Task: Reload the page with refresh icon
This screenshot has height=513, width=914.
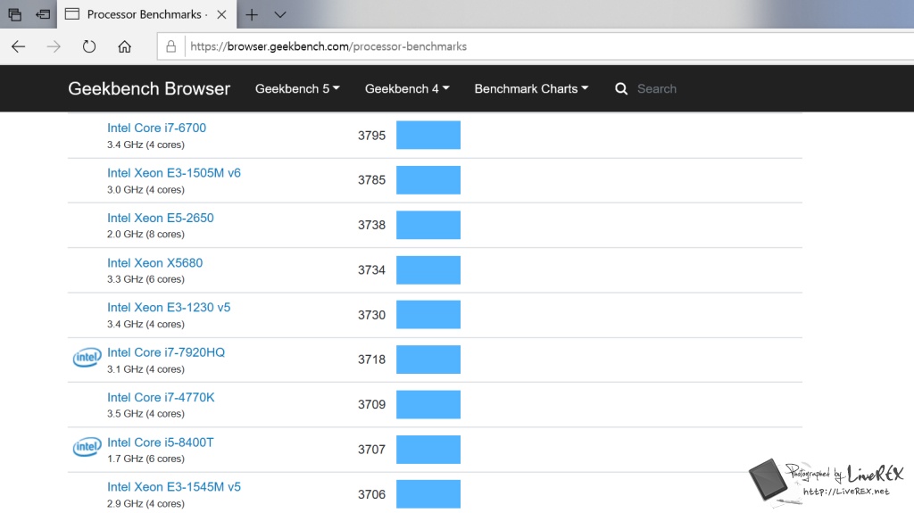Action: click(x=88, y=46)
